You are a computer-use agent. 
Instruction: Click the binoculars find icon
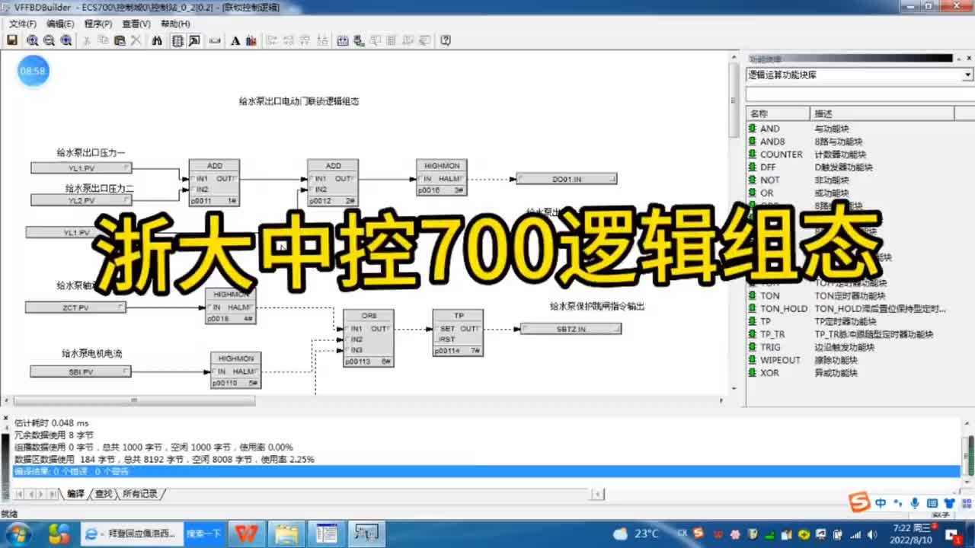pos(157,40)
